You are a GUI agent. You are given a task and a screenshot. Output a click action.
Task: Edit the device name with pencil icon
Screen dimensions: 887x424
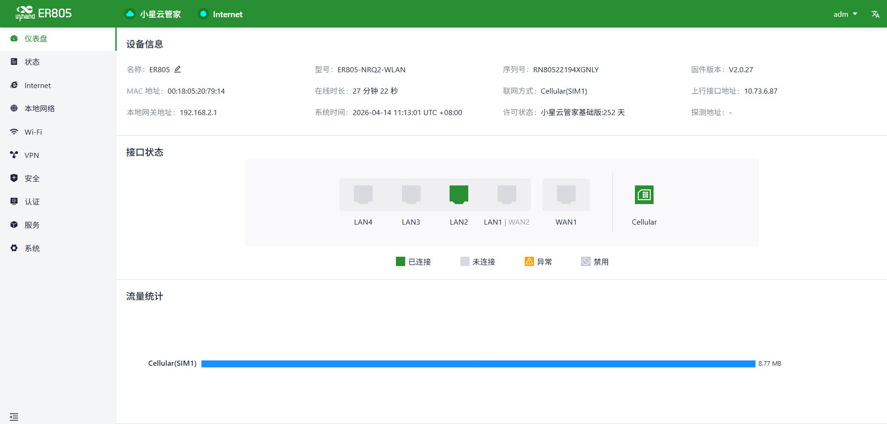(177, 69)
